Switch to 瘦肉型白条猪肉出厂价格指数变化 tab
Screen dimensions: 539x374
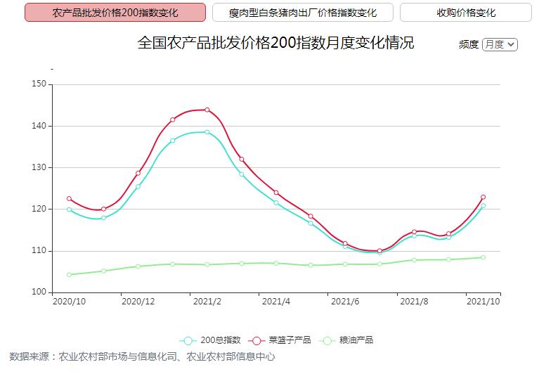click(x=302, y=13)
